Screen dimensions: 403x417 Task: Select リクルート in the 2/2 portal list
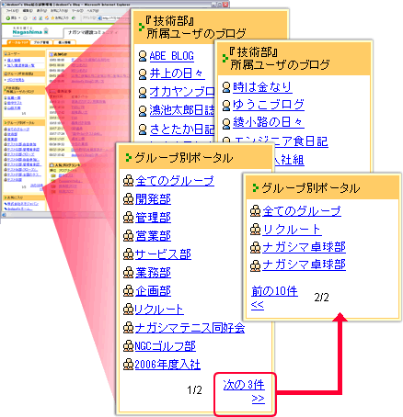tap(292, 230)
